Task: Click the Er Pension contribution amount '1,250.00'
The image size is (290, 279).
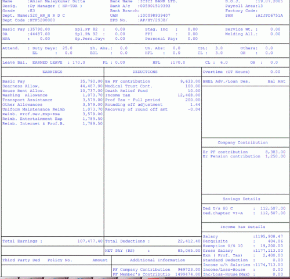Action: [x=275, y=156]
